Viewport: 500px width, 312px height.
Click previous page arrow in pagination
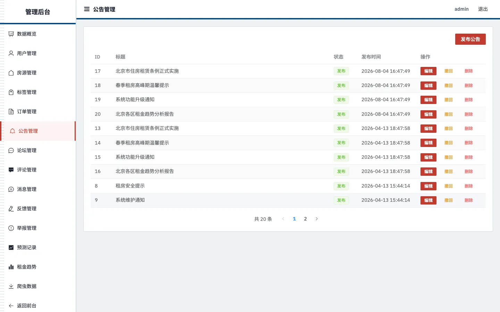click(283, 219)
